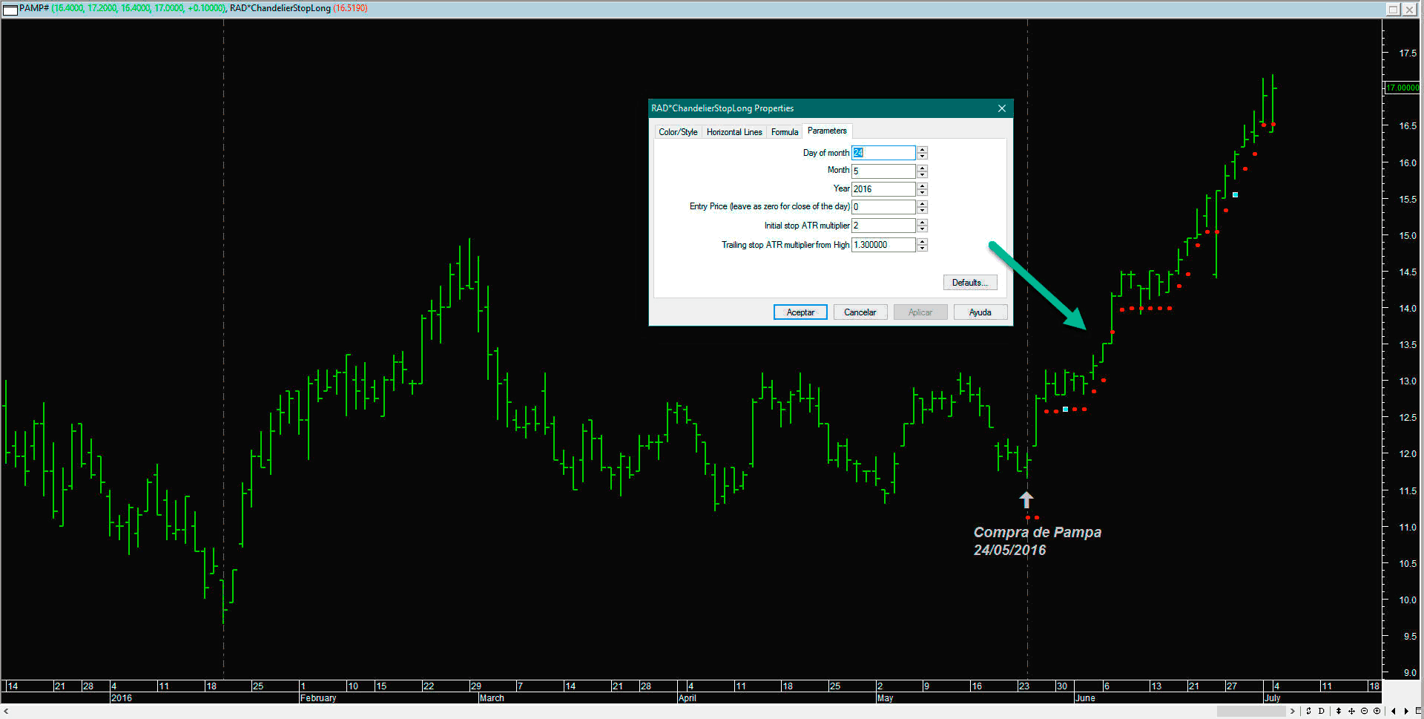Click the Defaults... button
The width and height of the screenshot is (1424, 719).
click(970, 283)
